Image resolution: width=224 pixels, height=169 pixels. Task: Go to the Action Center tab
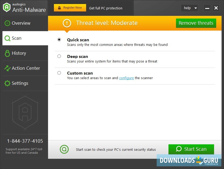coord(25,68)
